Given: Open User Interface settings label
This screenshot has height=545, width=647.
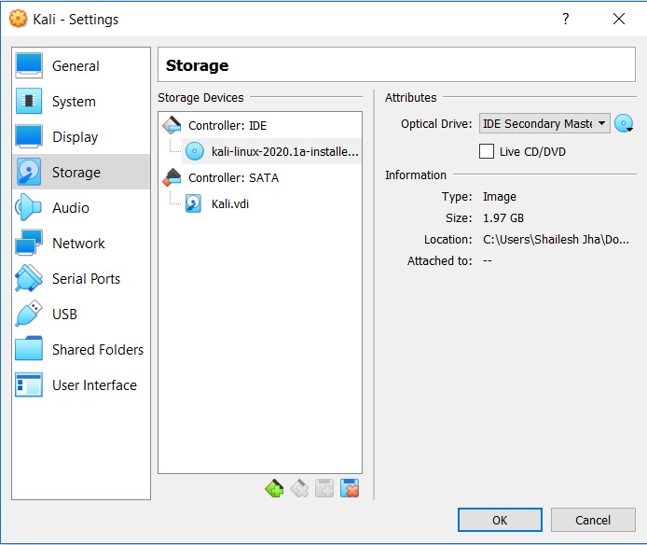Looking at the screenshot, I should click(94, 385).
